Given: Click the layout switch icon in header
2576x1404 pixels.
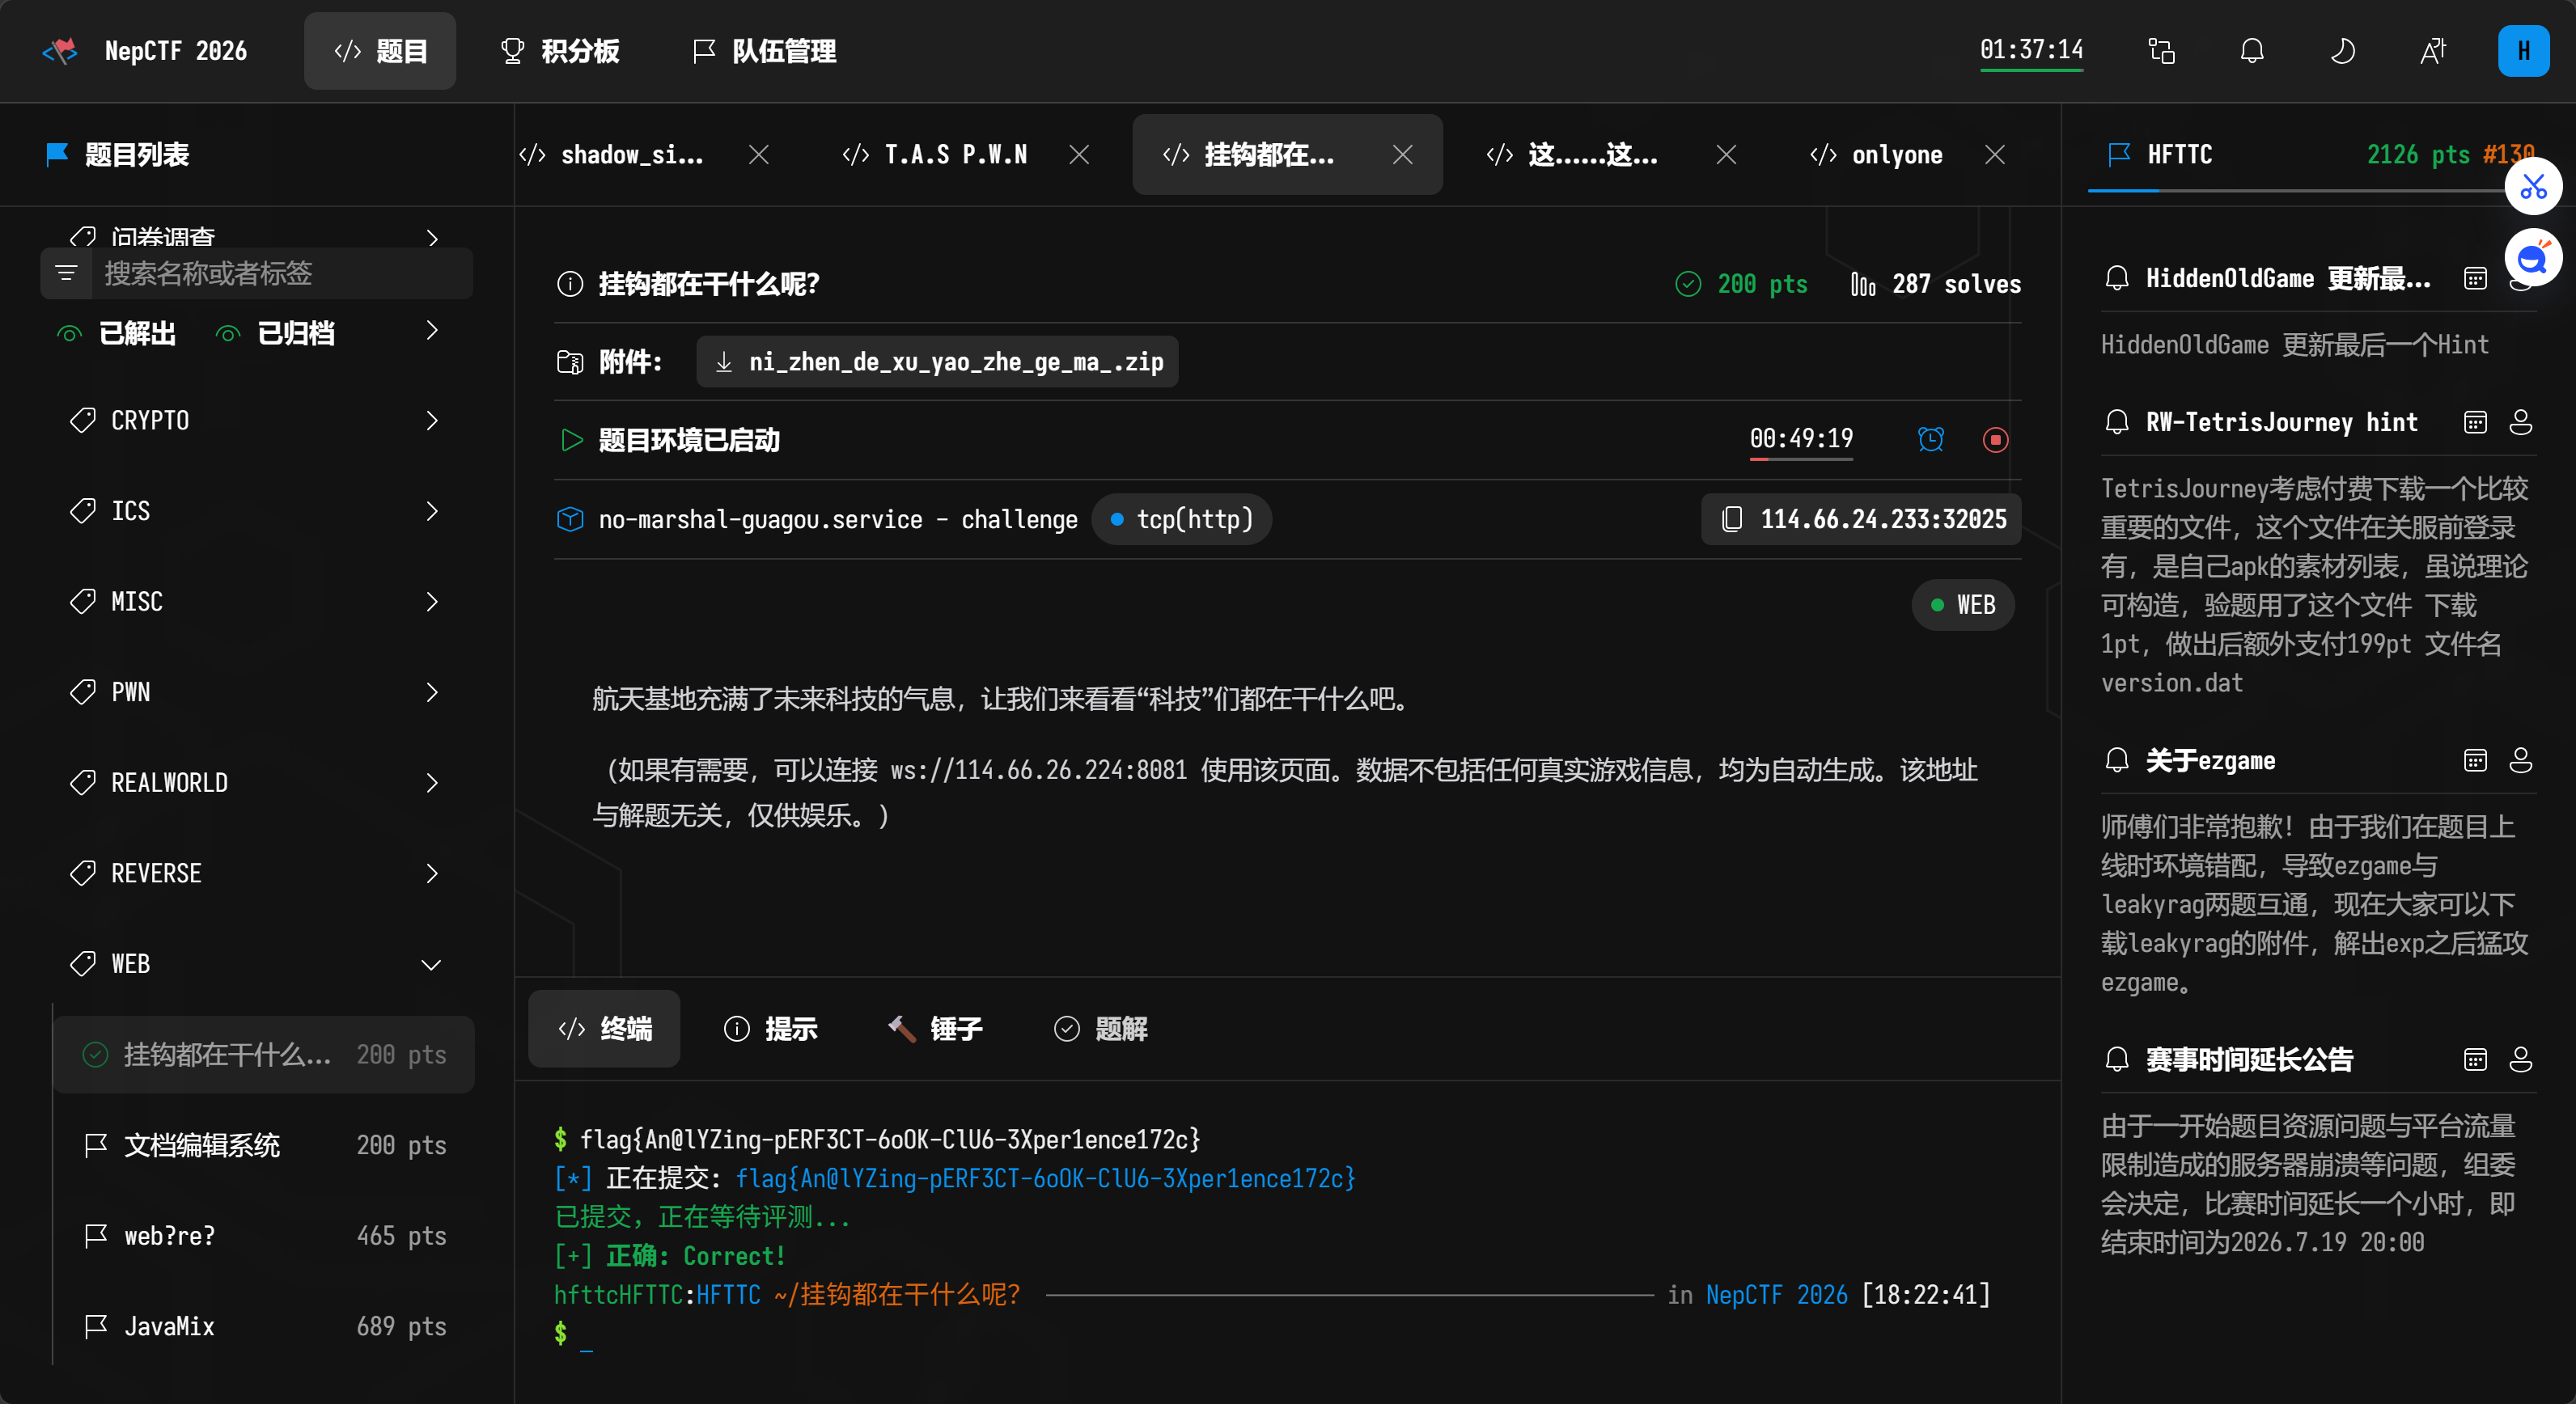Looking at the screenshot, I should [x=2161, y=51].
